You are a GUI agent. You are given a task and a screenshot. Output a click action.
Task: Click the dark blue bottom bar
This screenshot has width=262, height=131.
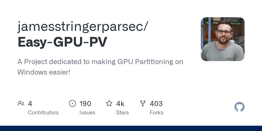131,128
